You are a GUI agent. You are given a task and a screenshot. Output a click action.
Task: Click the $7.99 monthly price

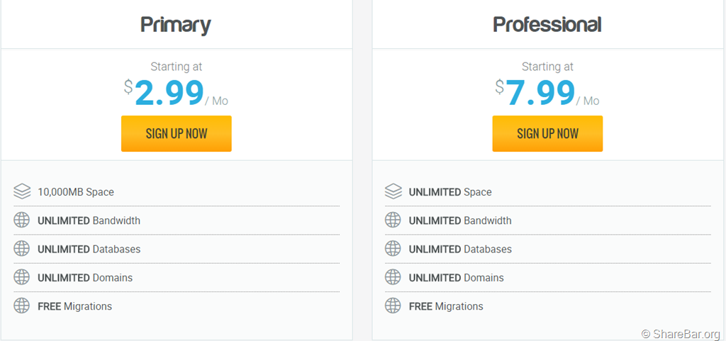pos(540,93)
